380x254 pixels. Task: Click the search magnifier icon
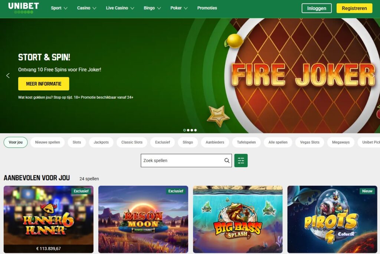(x=227, y=161)
